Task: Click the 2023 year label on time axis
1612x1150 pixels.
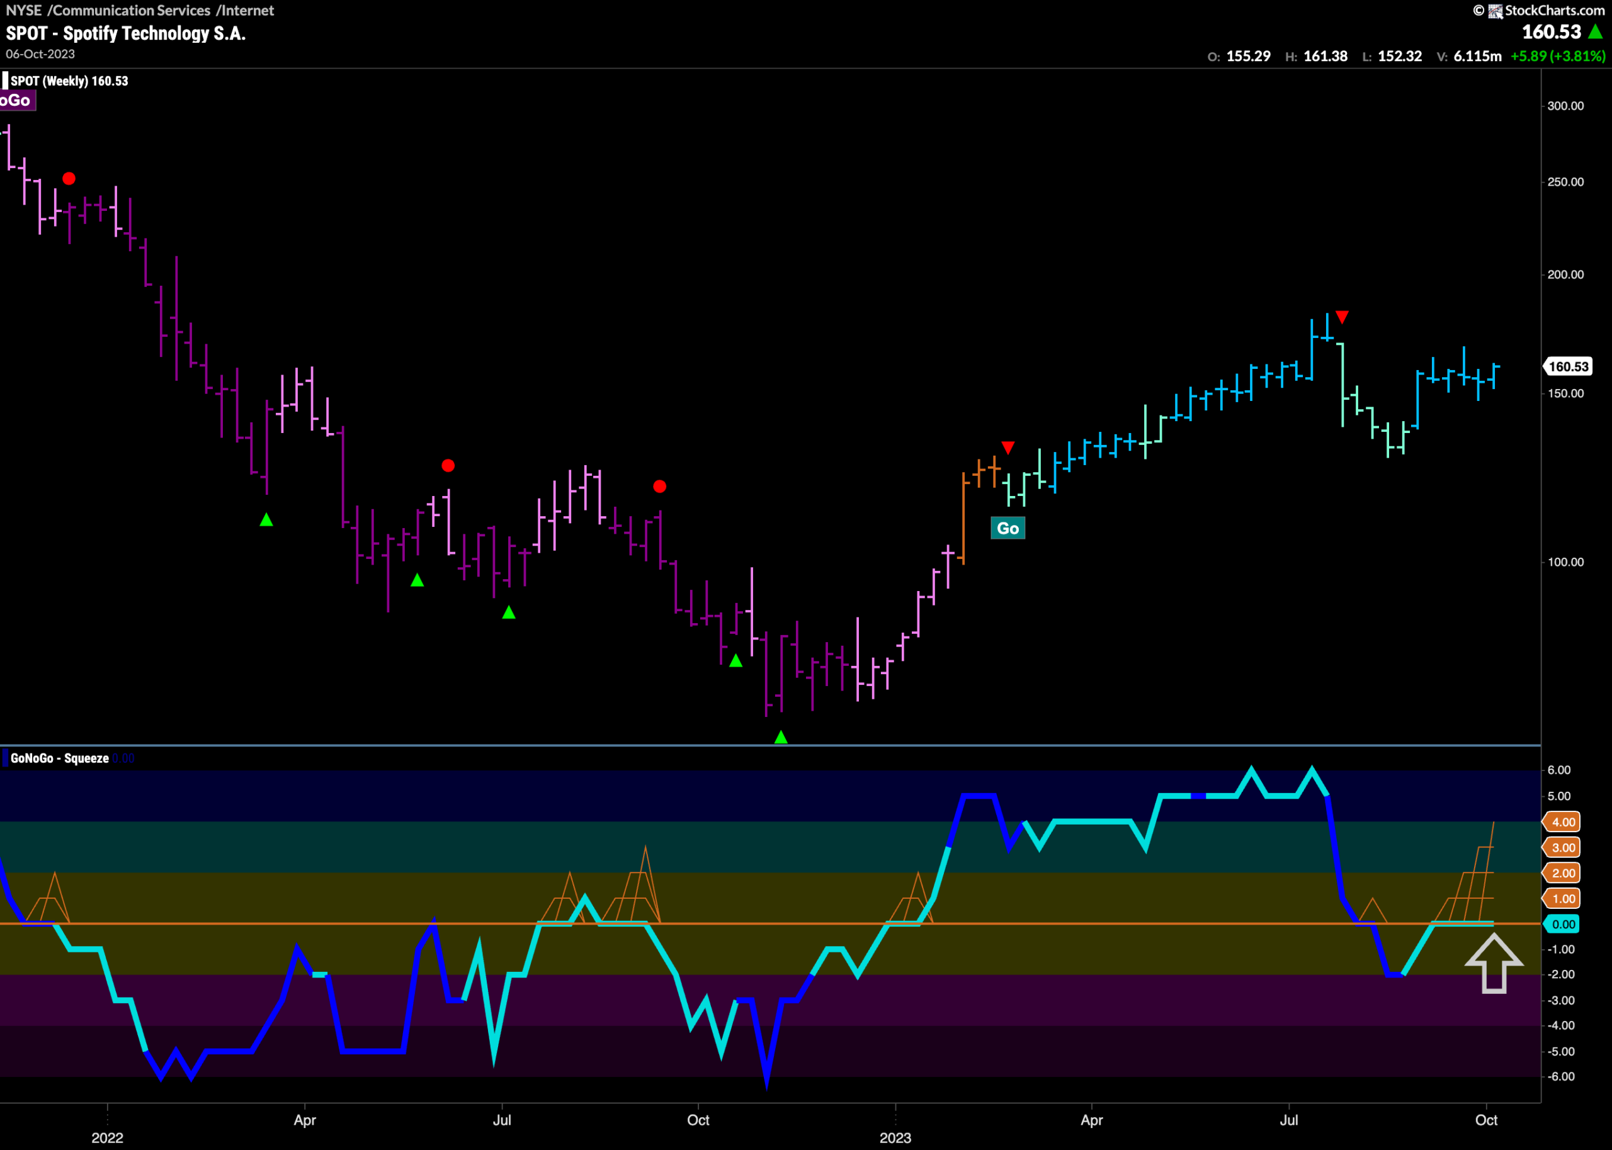Action: click(x=895, y=1138)
